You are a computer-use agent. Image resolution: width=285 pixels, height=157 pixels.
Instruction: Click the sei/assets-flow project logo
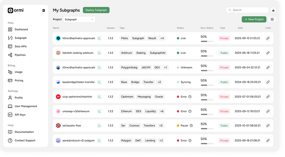[58, 126]
